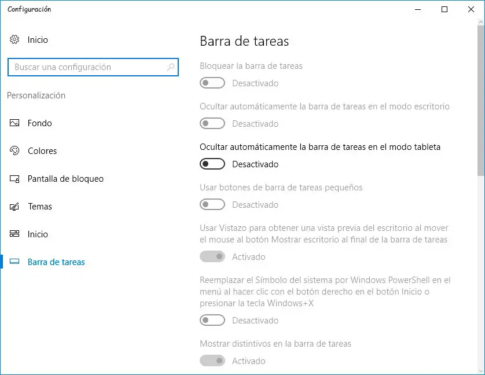Open the Temas settings page
The width and height of the screenshot is (485, 375).
(x=40, y=207)
